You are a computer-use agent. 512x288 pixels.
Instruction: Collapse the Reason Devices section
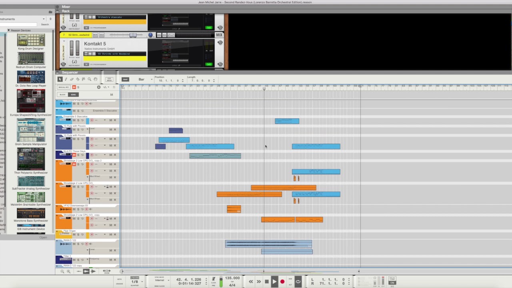[8, 30]
